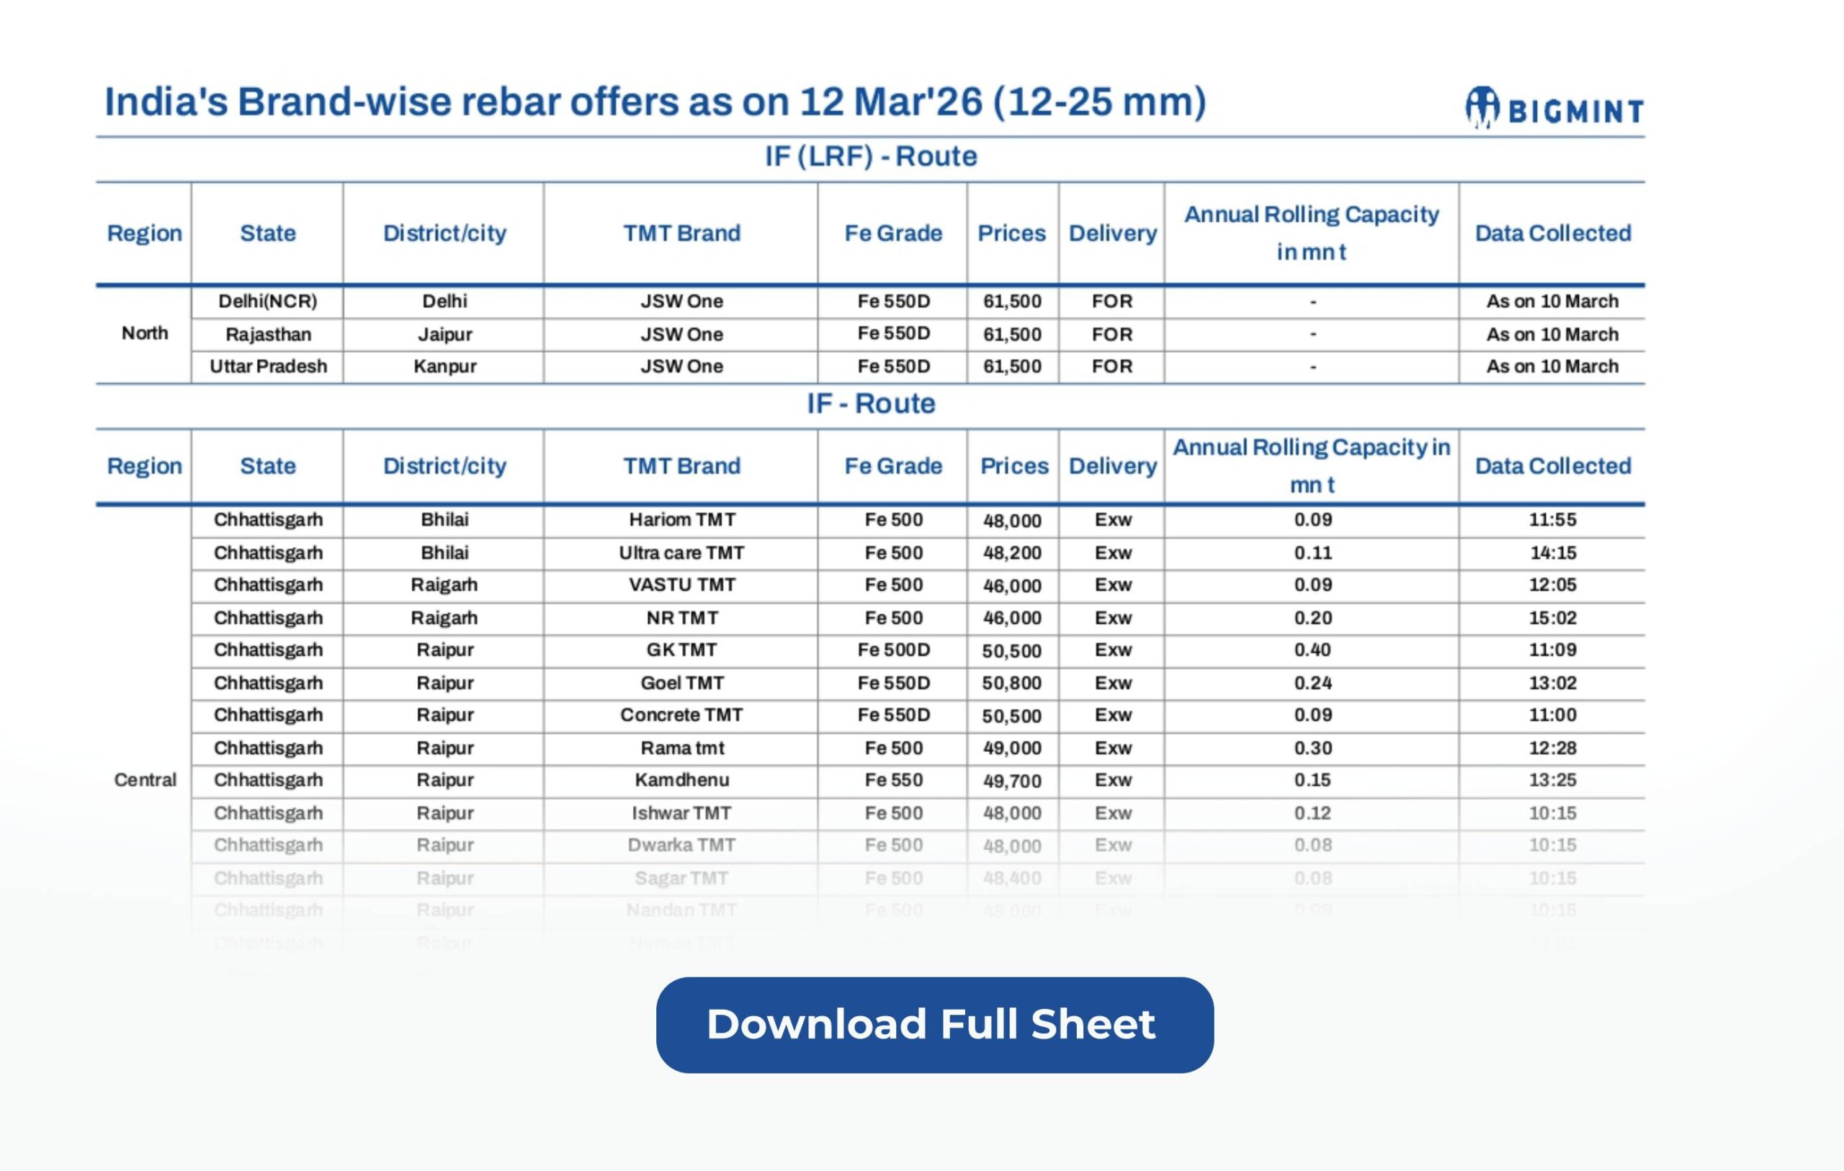Click the page title about rebar offers
The image size is (1844, 1171).
click(655, 102)
